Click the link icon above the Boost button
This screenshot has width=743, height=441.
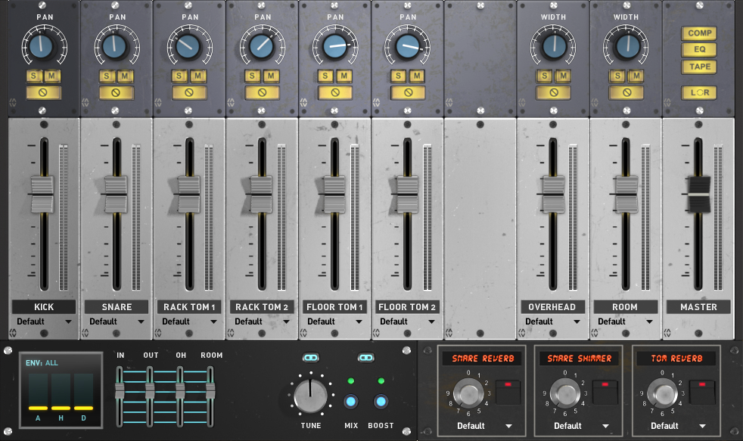pos(367,358)
